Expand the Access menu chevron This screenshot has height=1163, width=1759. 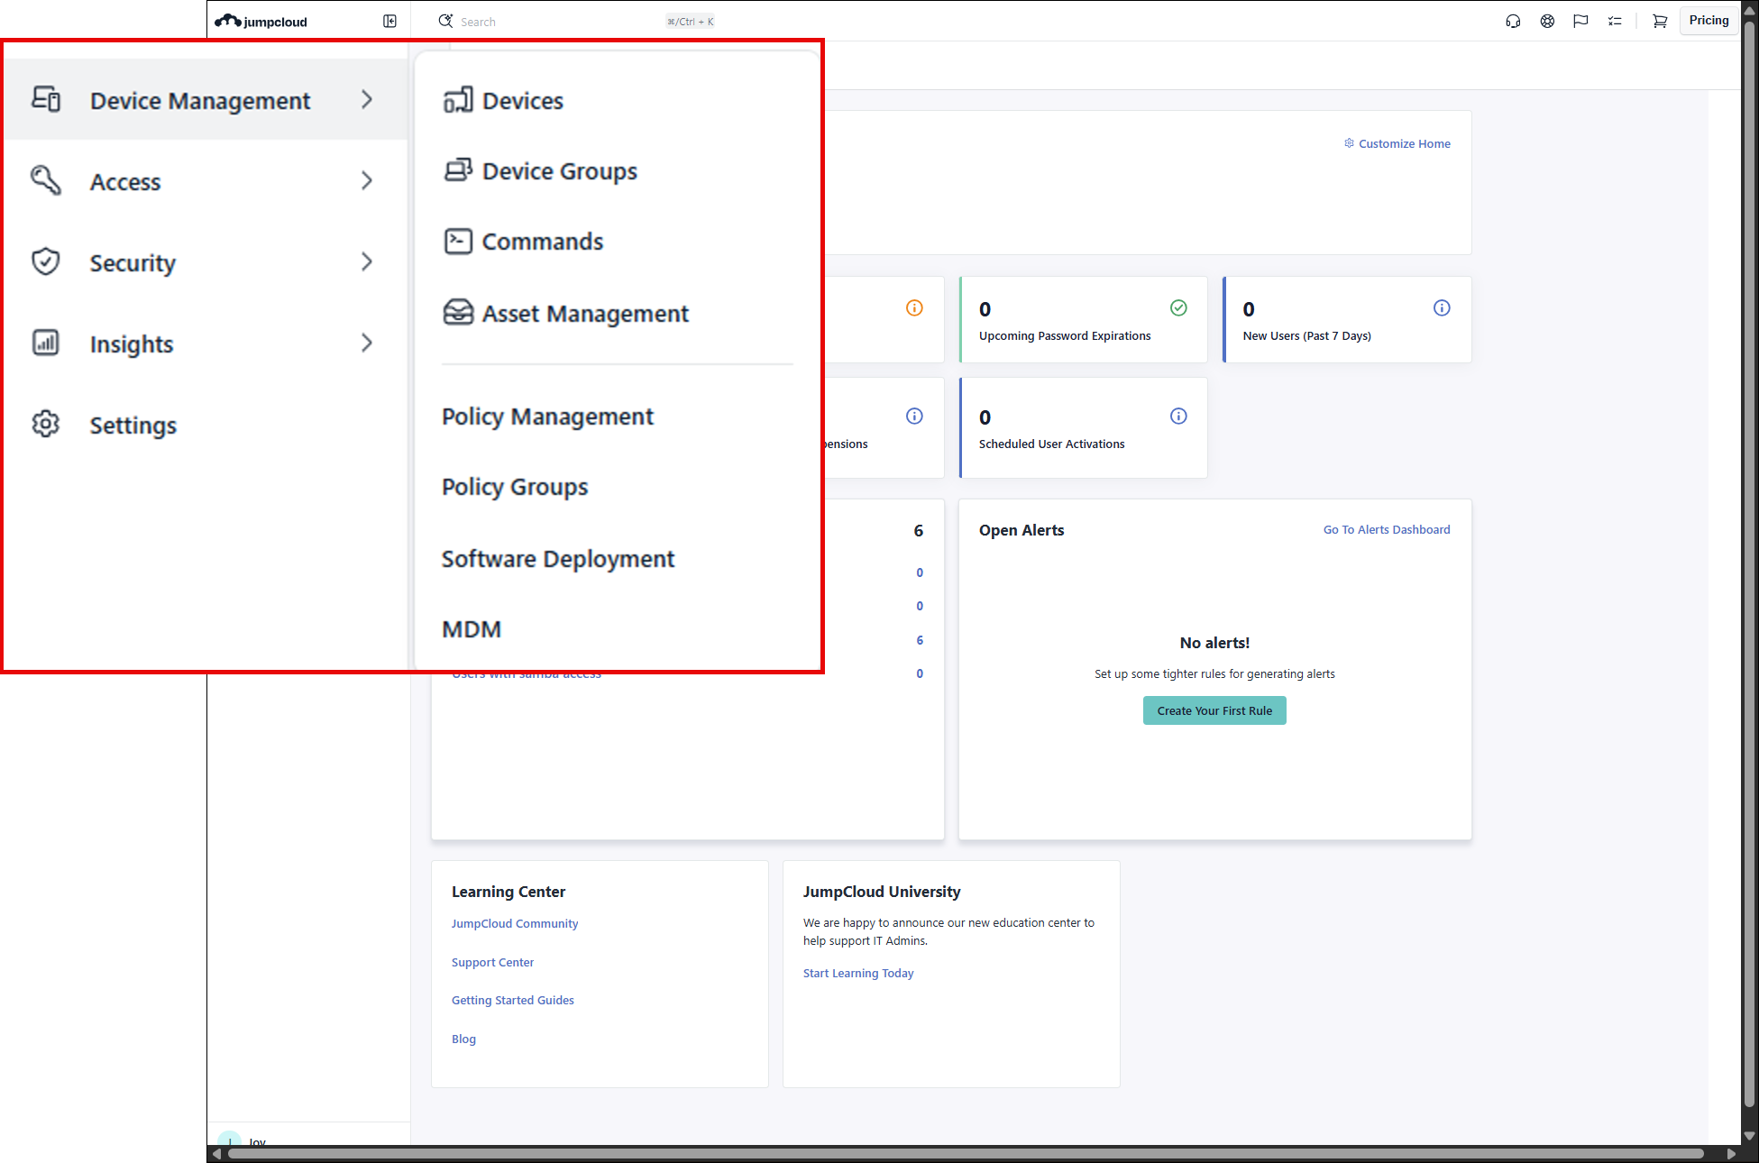tap(366, 181)
